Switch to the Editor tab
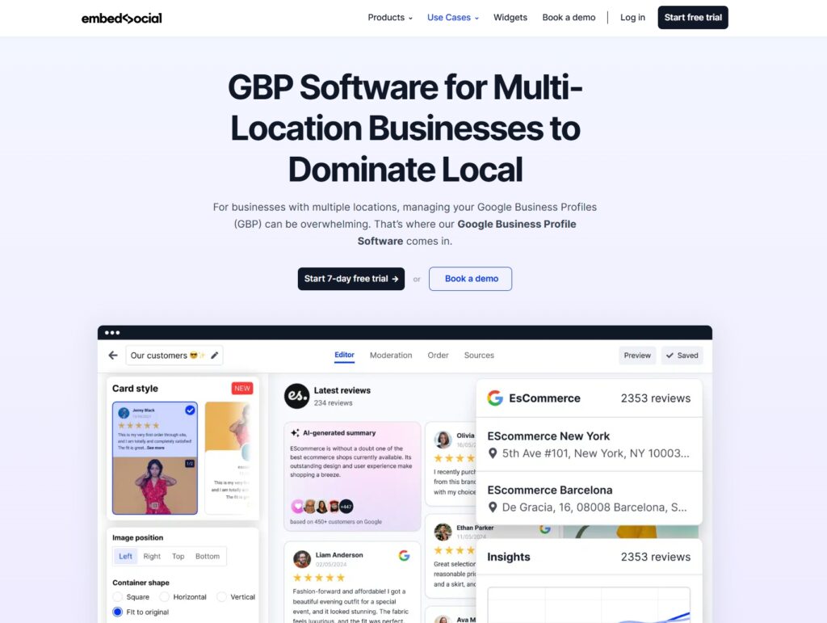Screen dimensions: 827x623 pyautogui.click(x=344, y=355)
